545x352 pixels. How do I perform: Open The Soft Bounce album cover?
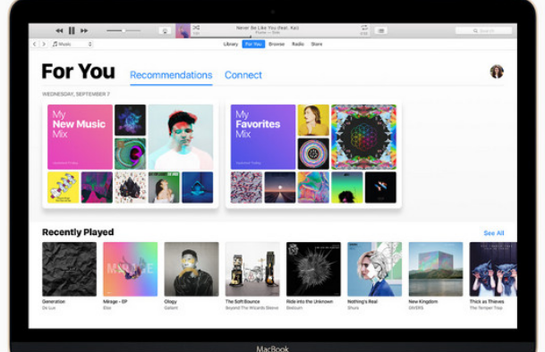252,269
